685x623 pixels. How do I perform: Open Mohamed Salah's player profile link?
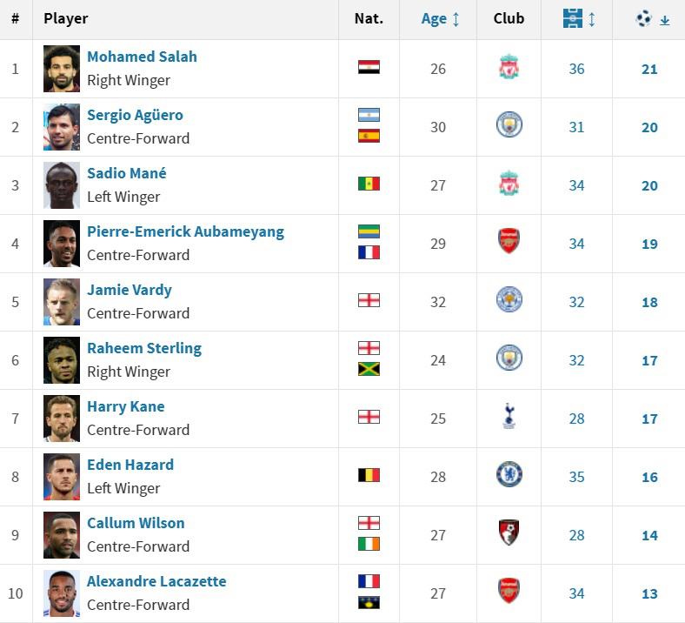[x=142, y=57]
